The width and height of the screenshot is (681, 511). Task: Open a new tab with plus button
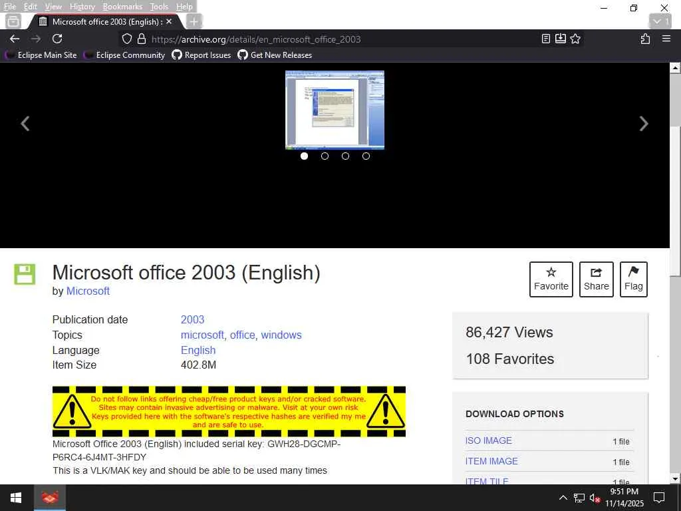(x=194, y=21)
